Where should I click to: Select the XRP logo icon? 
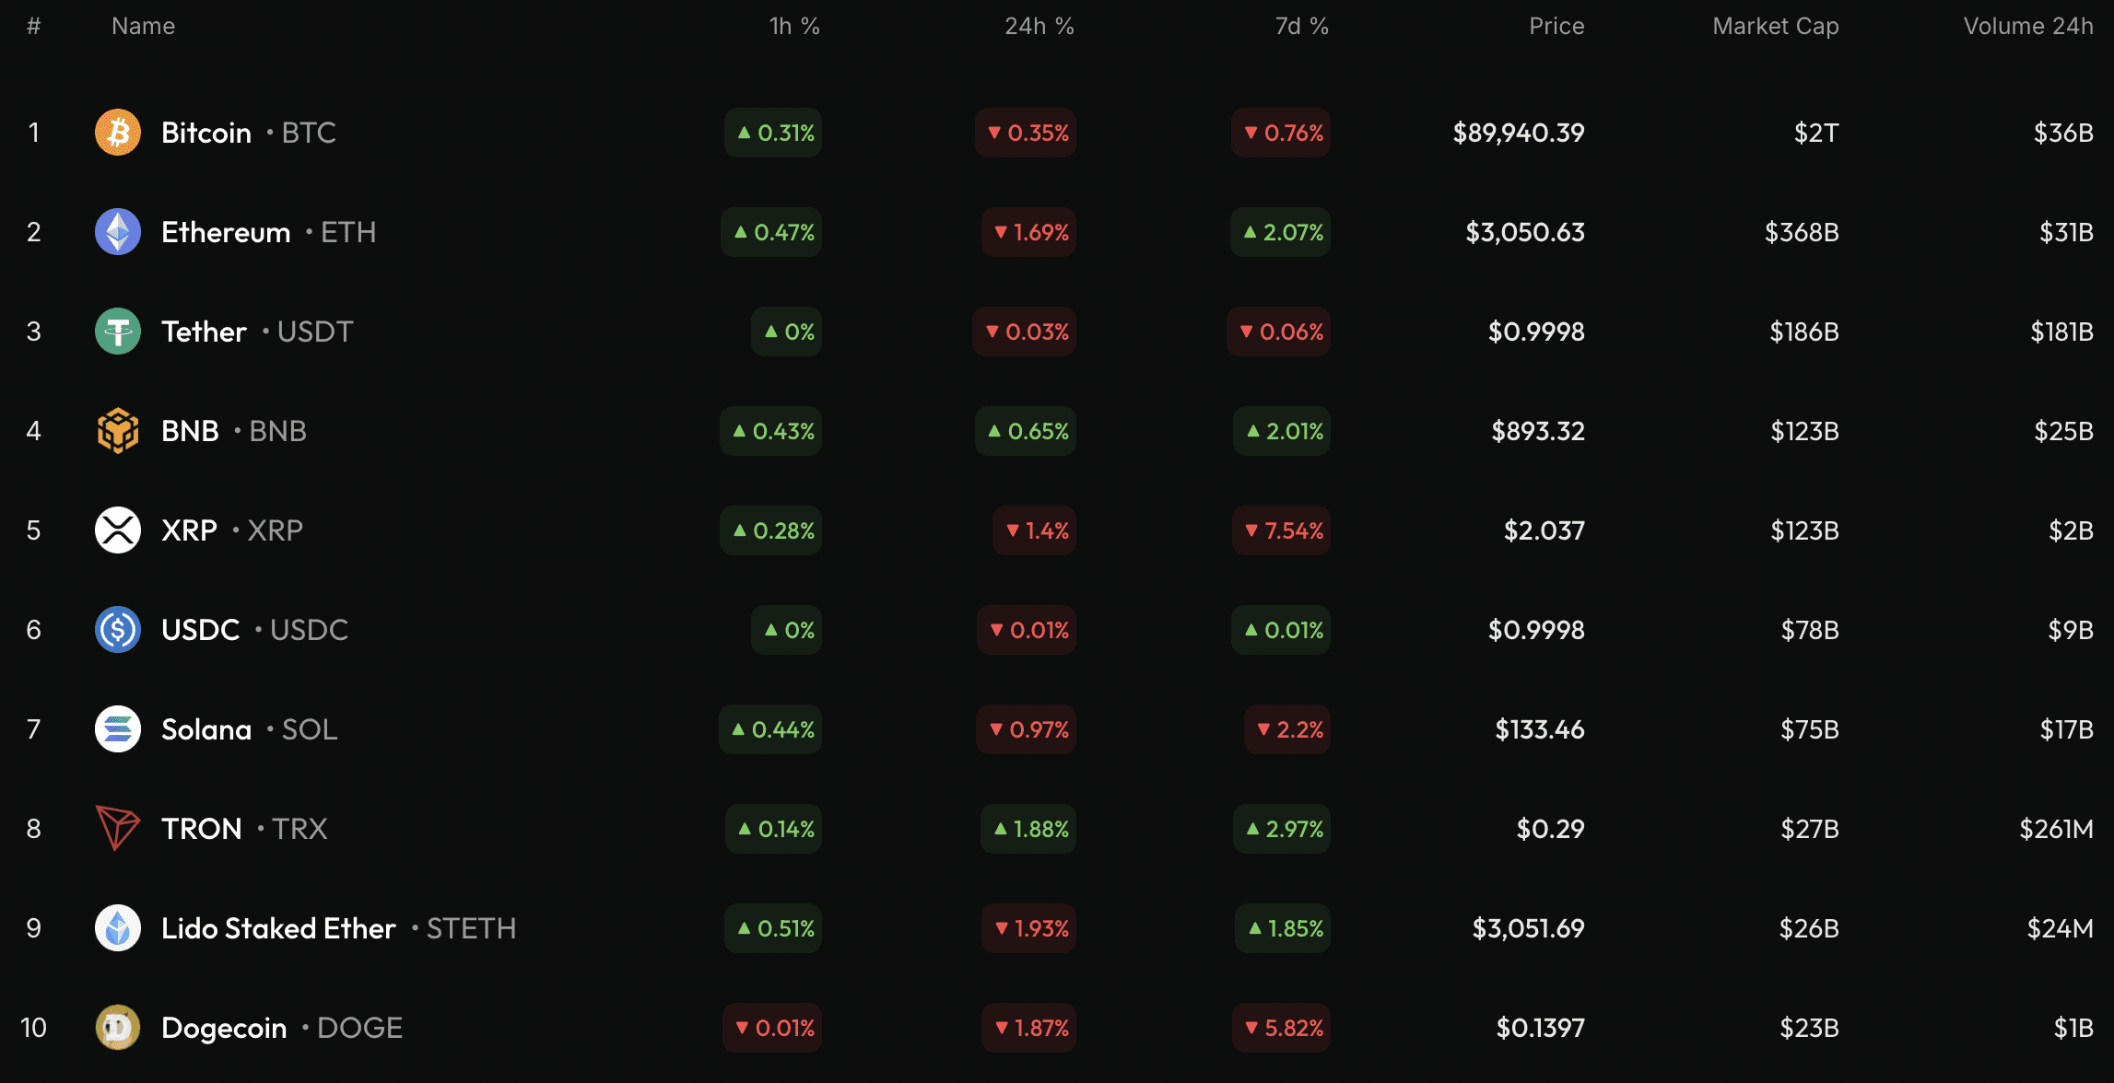point(116,530)
